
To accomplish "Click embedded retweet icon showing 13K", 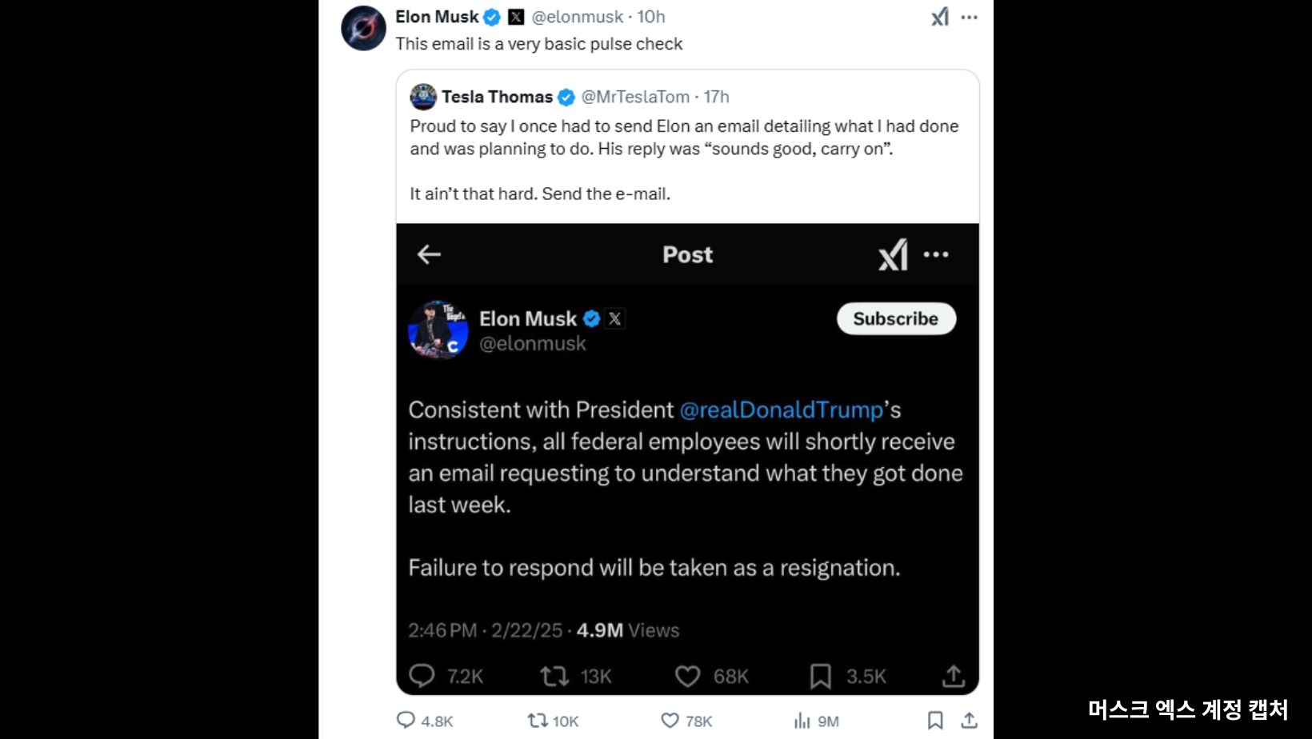I will (x=554, y=676).
